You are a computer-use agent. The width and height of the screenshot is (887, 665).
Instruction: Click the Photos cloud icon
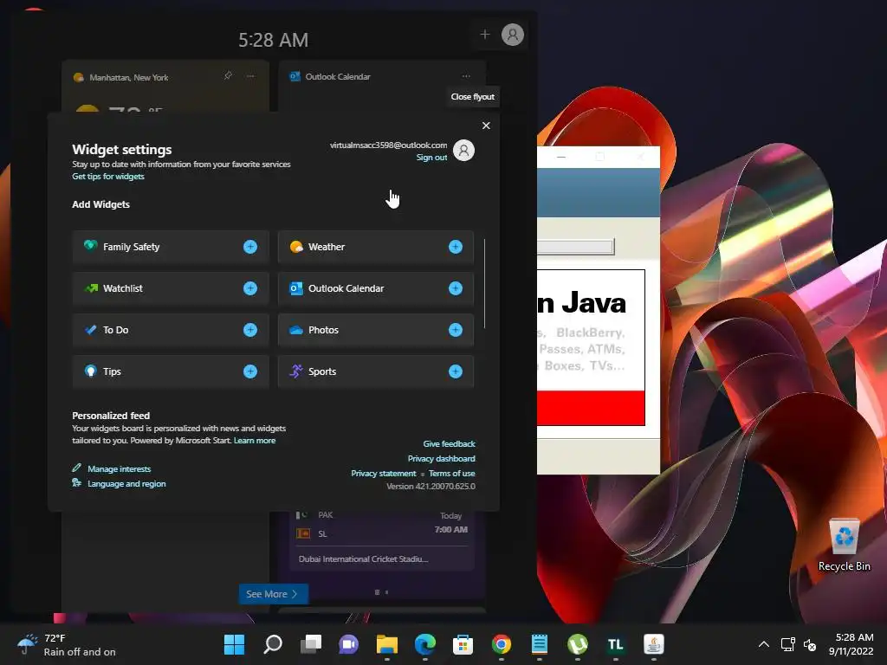[296, 330]
